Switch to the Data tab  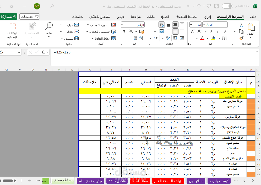tap(151, 17)
